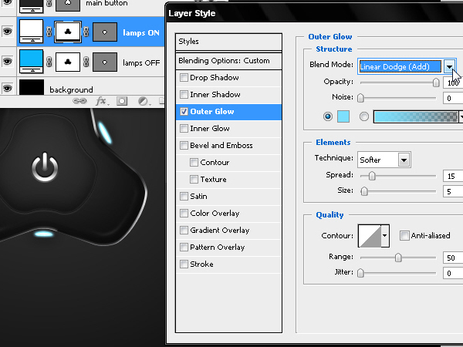Open the Technique Softer dropdown
This screenshot has width=463, height=347.
404,160
